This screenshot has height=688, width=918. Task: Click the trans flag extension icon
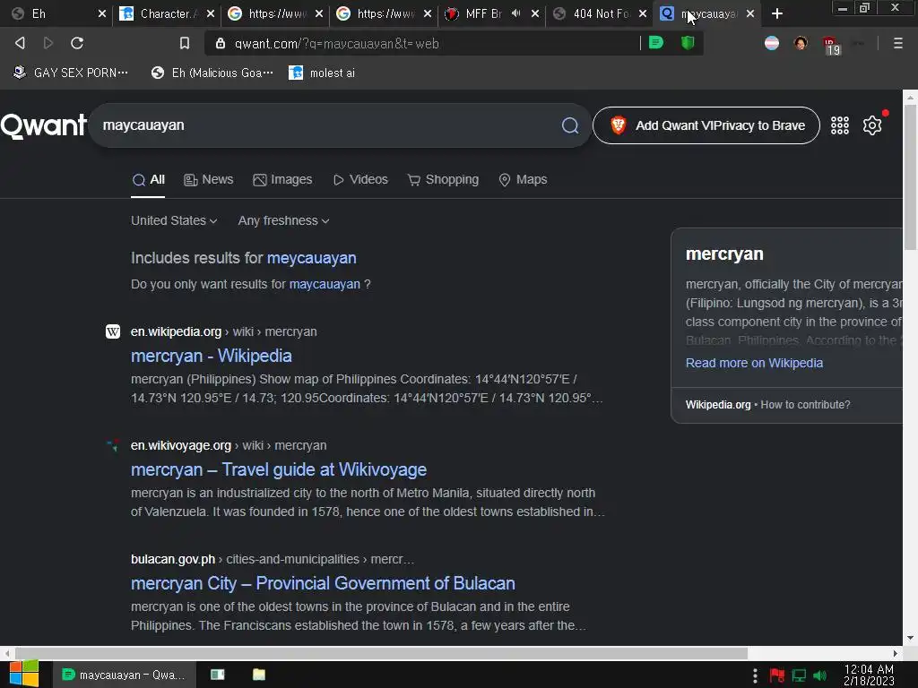point(772,43)
